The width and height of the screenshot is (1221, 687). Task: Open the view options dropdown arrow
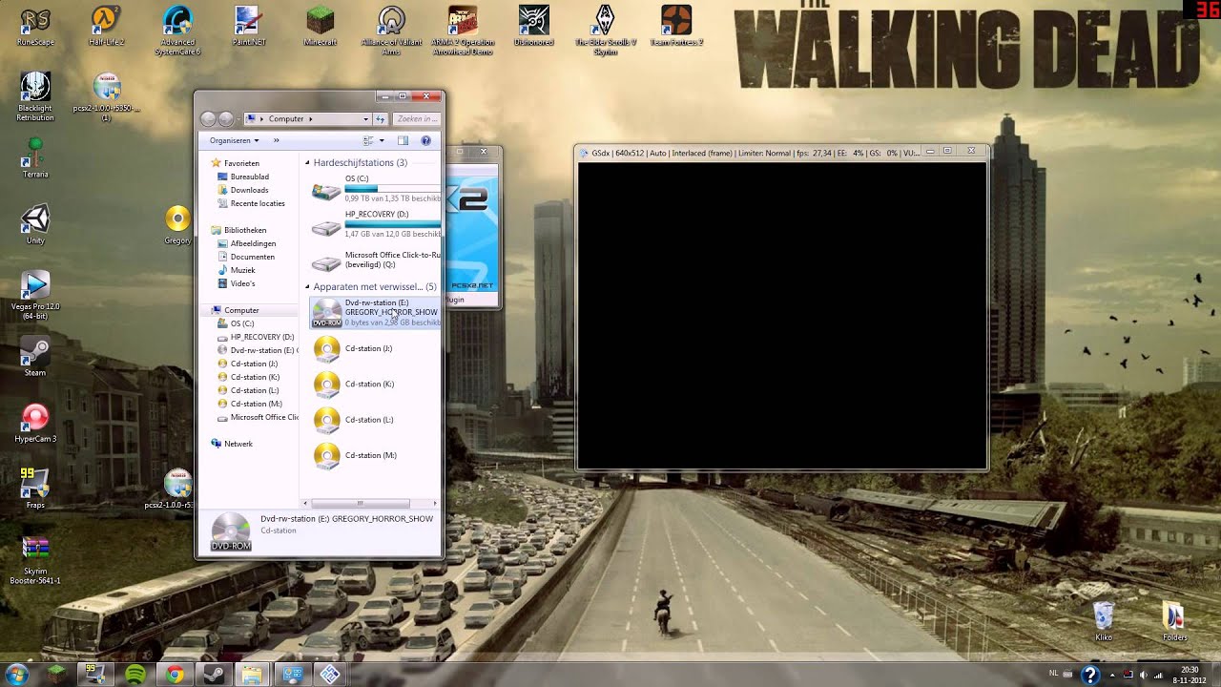pos(382,140)
